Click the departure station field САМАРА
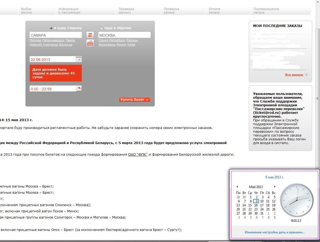This screenshot has height=242, width=320. (55, 35)
